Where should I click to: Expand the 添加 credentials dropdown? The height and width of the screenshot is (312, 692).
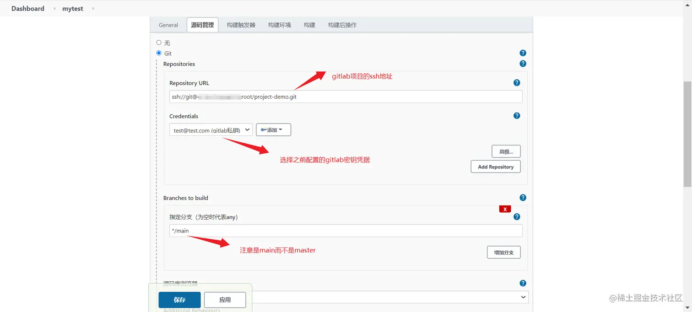click(x=273, y=129)
